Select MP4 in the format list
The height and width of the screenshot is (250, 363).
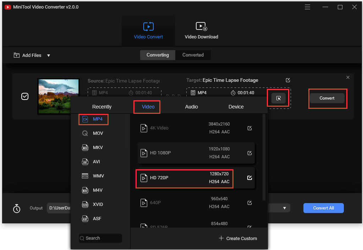(94, 119)
